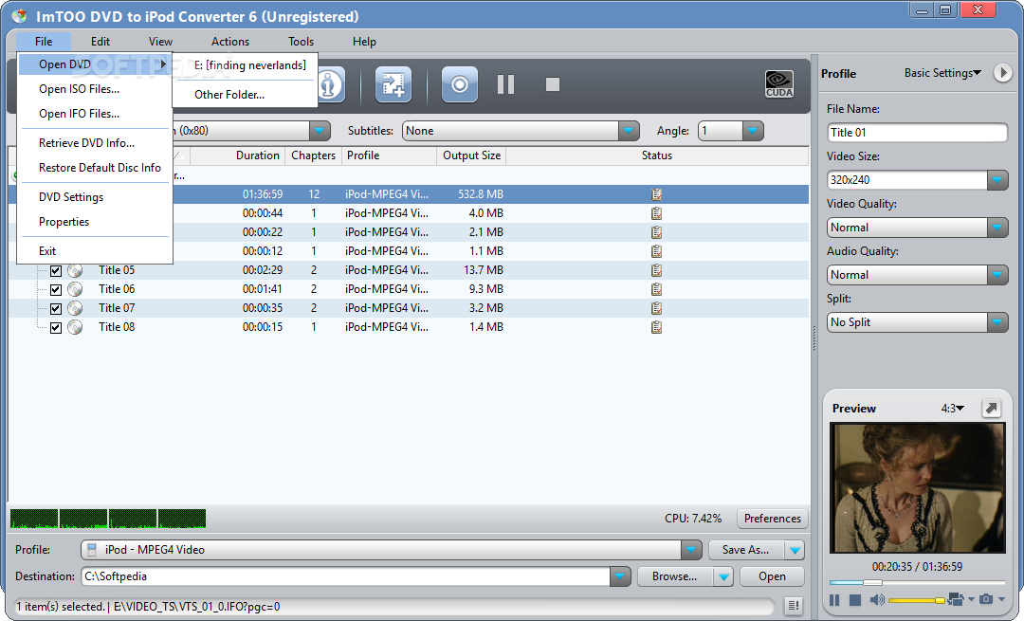
Task: Uncheck the Title 06 checkbox
Action: pyautogui.click(x=56, y=289)
